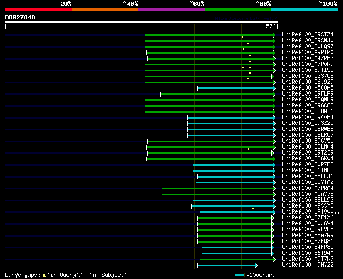Select the UniRef100_B8LM04 label
Image resolution: width=343 pixels, height=279 pixels.
click(308, 147)
